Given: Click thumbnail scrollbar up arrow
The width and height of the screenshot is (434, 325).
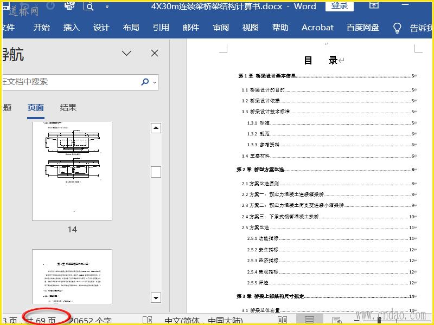Looking at the screenshot, I should point(156,128).
